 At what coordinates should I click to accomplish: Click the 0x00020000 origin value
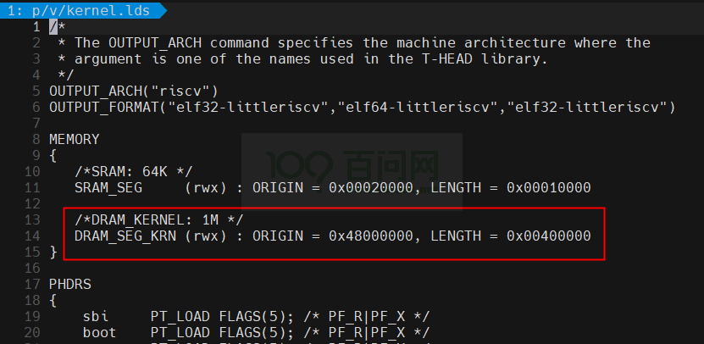click(371, 188)
